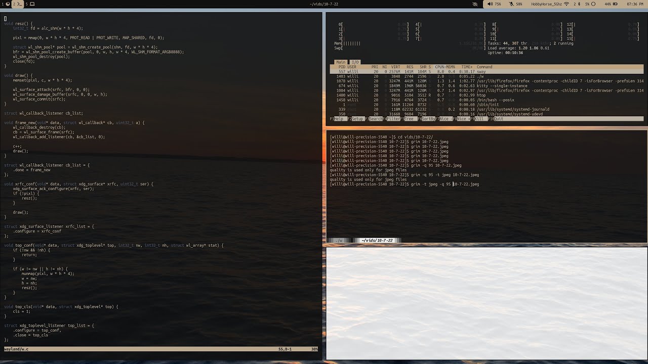Click the window title ~/vids/10-7-22 in bar
648x364 pixels.
[323, 4]
